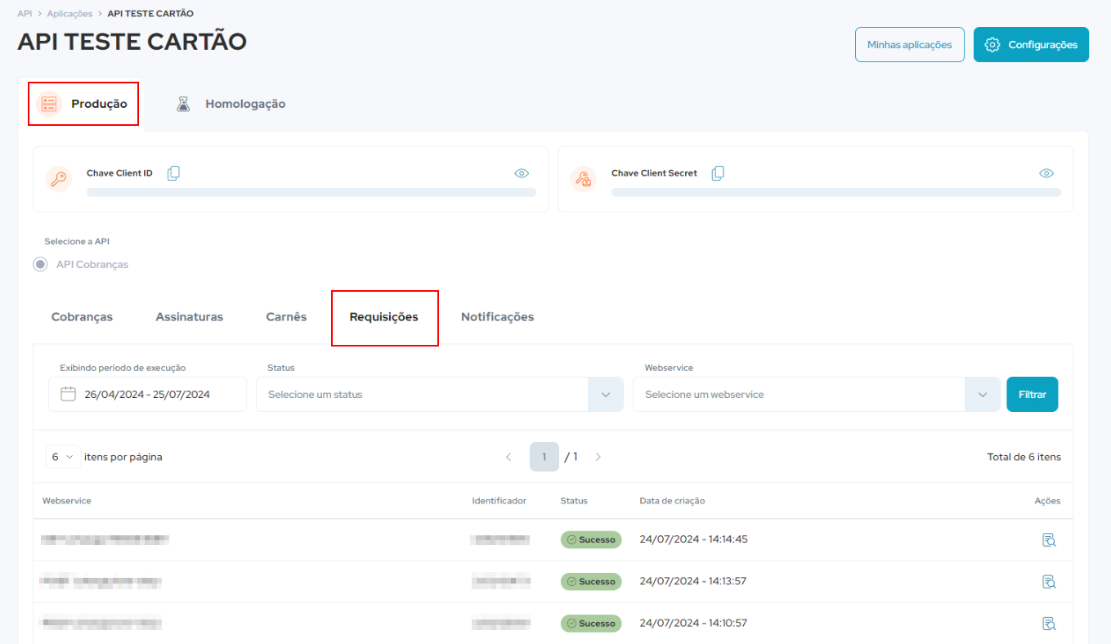Click the Filtrar button
1111x644 pixels.
tap(1032, 394)
